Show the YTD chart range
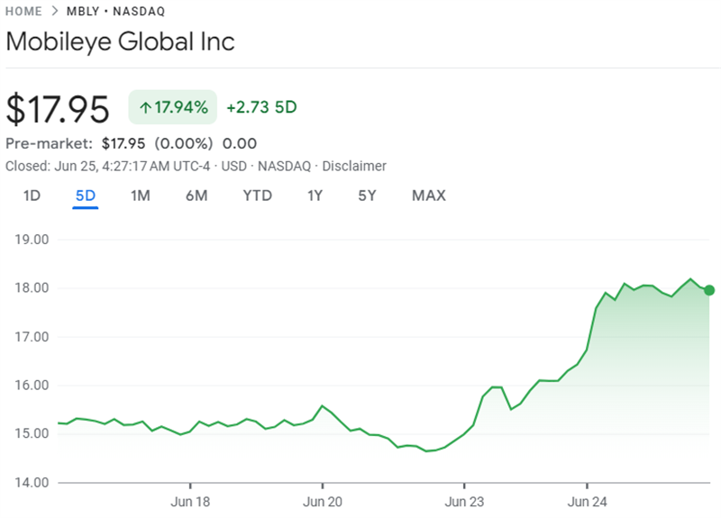This screenshot has height=518, width=721. point(258,195)
